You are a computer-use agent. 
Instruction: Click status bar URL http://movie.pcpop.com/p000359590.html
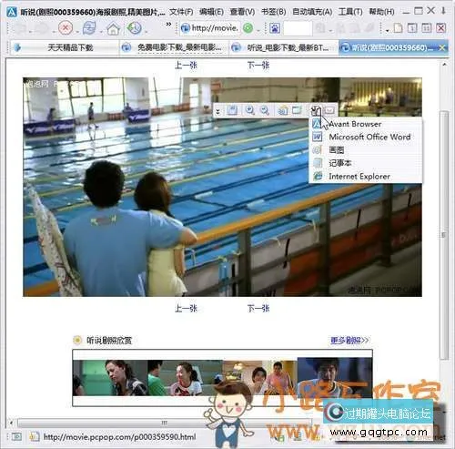[x=119, y=437]
